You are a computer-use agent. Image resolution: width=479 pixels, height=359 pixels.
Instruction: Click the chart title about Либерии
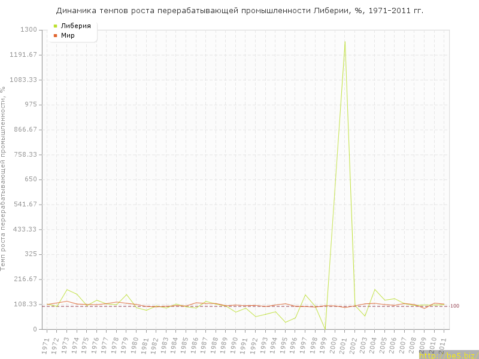(239, 11)
